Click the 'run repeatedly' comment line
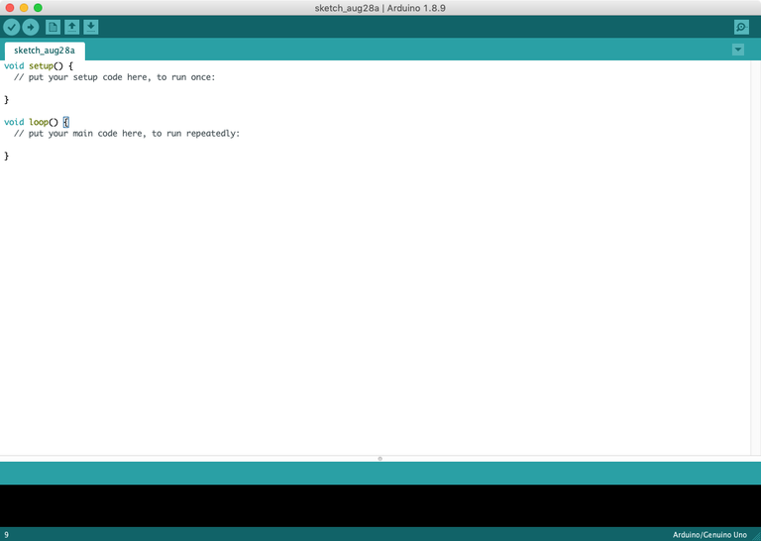Image resolution: width=761 pixels, height=541 pixels. pos(127,133)
